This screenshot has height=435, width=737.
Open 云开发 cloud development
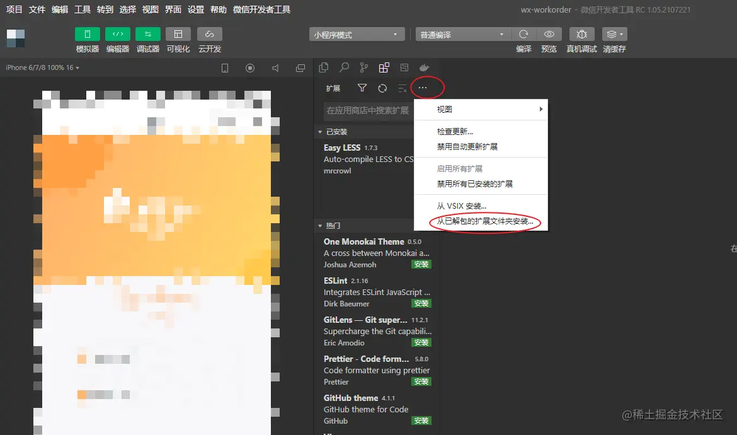click(x=210, y=34)
